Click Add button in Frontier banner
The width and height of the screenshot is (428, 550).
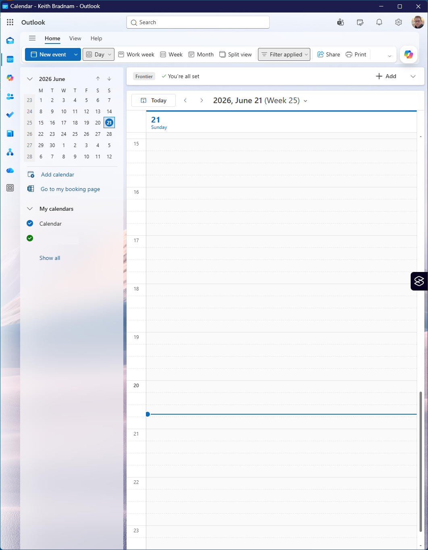(x=386, y=76)
